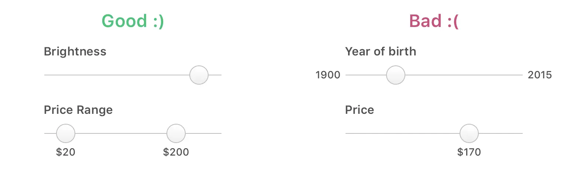Screen dimensions: 567x170
Task: Click the 1900 minimum year label
Action: [x=328, y=75]
